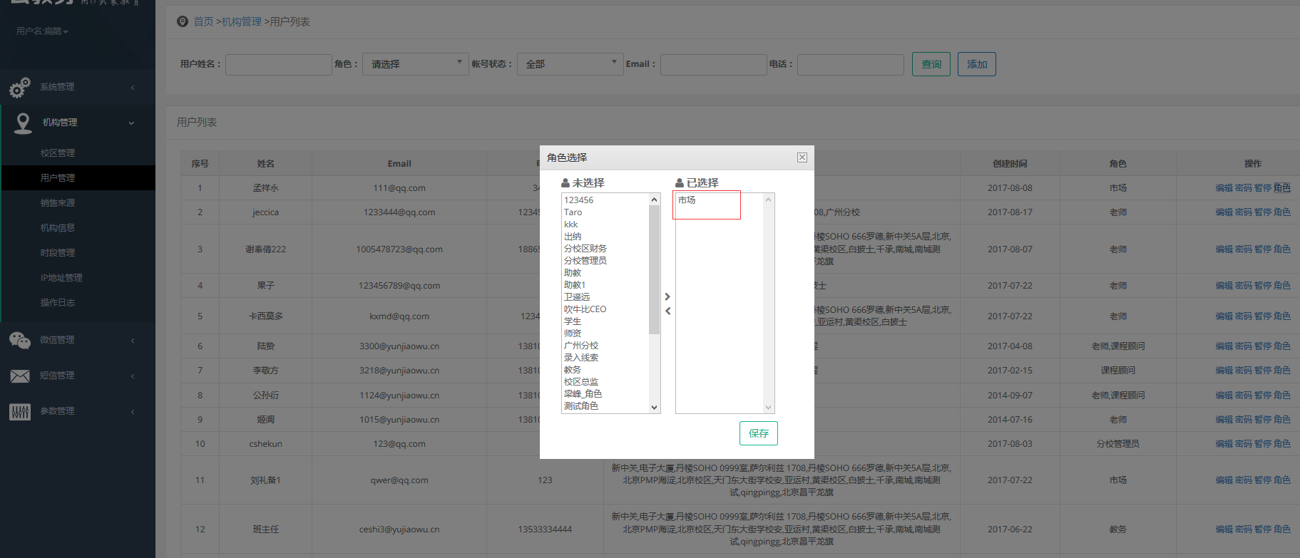Open 销售来源 in the sidebar
The height and width of the screenshot is (558, 1300).
tap(58, 202)
